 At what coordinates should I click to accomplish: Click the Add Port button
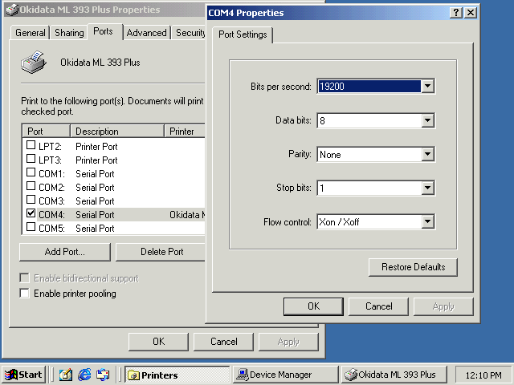(x=65, y=252)
